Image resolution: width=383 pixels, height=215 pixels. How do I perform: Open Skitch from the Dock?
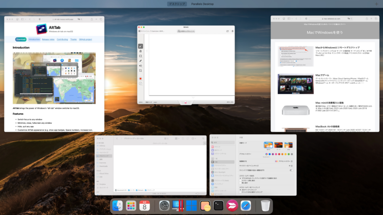tap(232, 206)
